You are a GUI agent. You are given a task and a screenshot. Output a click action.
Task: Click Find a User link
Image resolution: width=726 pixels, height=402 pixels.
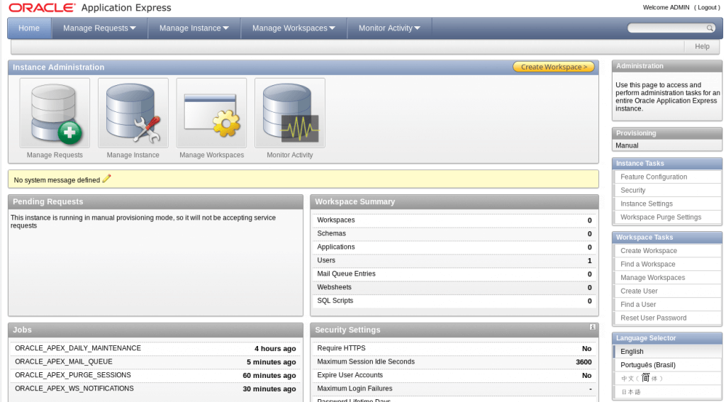(x=638, y=304)
